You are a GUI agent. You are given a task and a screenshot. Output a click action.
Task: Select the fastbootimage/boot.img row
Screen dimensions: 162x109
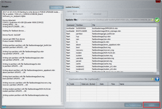pos(111,47)
